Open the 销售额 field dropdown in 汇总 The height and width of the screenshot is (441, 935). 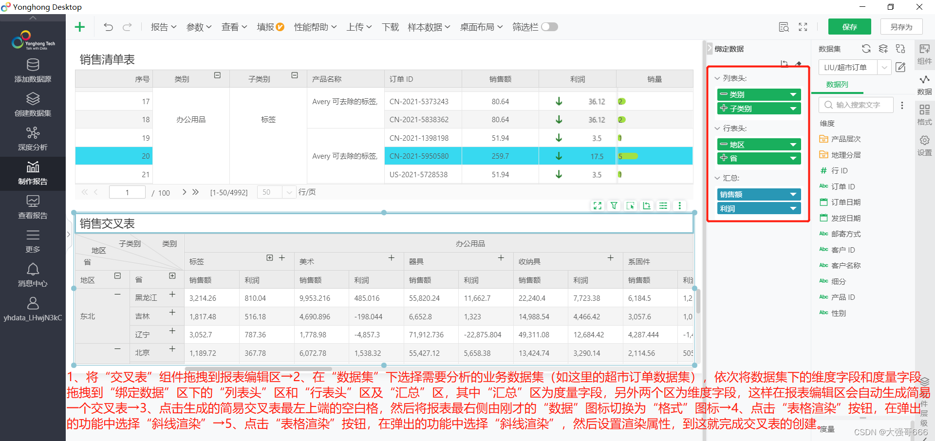[793, 195]
